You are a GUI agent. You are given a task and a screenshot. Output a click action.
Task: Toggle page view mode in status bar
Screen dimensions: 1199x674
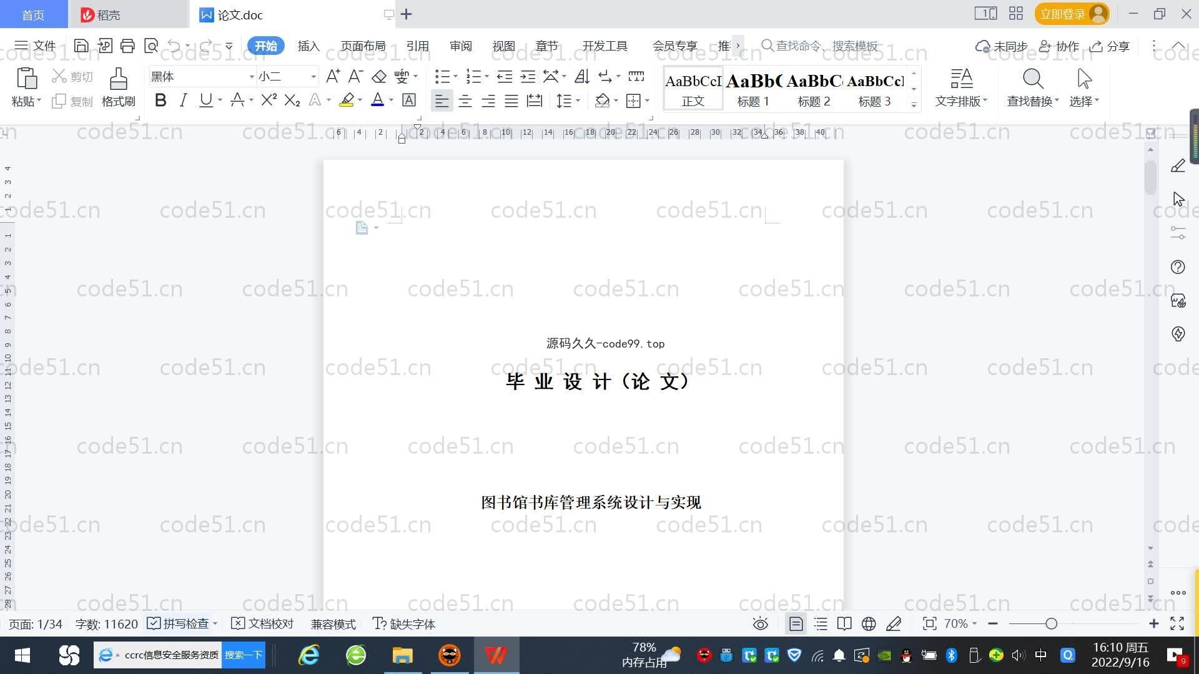click(x=796, y=624)
